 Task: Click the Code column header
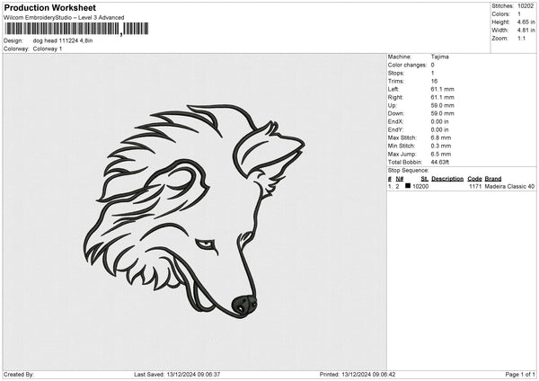click(x=474, y=179)
